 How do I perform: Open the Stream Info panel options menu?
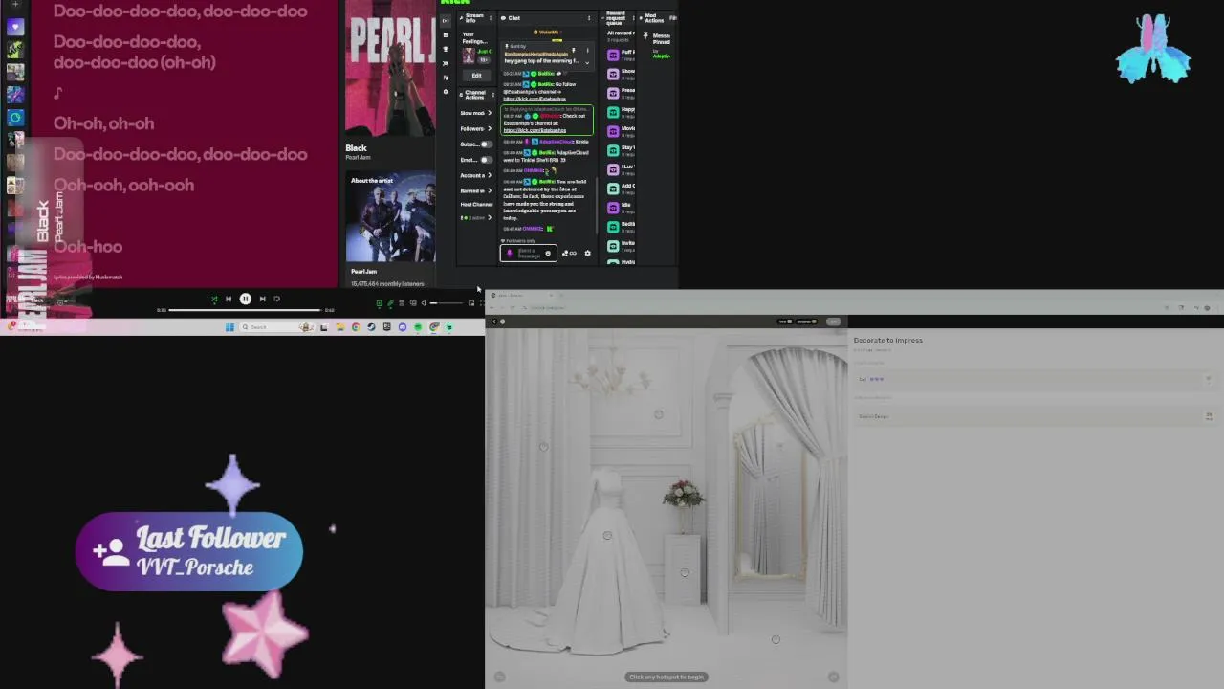[491, 18]
